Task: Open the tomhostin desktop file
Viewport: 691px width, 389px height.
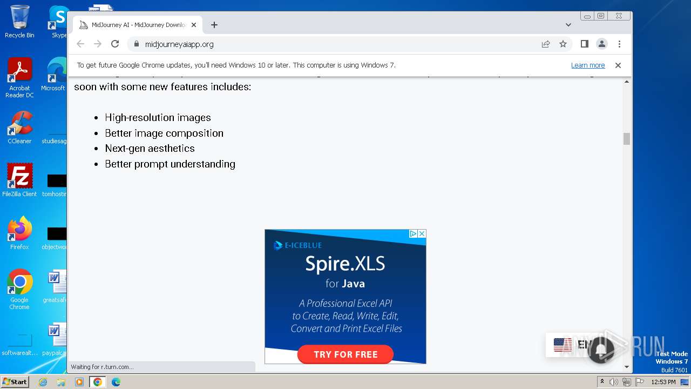Action: tap(55, 185)
